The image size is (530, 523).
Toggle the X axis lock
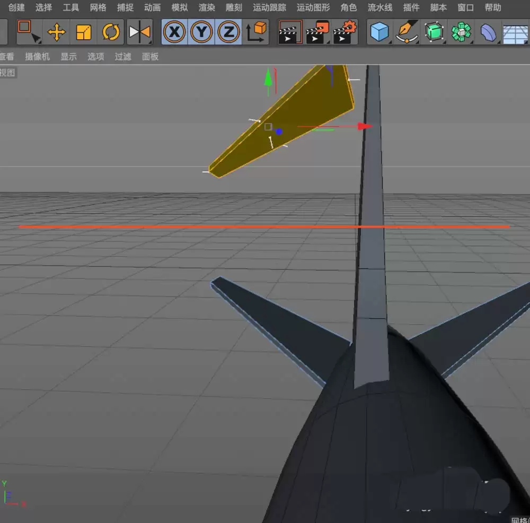click(x=174, y=32)
